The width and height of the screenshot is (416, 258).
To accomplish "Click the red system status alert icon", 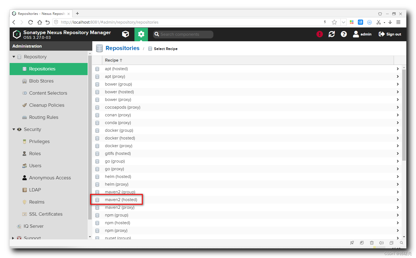I will tap(320, 34).
